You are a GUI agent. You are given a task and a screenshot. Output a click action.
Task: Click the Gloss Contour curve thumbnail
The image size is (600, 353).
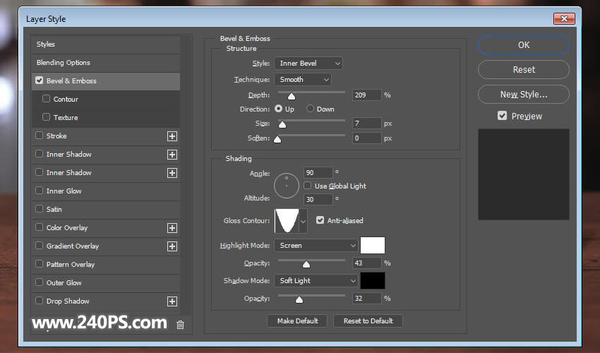[287, 221]
